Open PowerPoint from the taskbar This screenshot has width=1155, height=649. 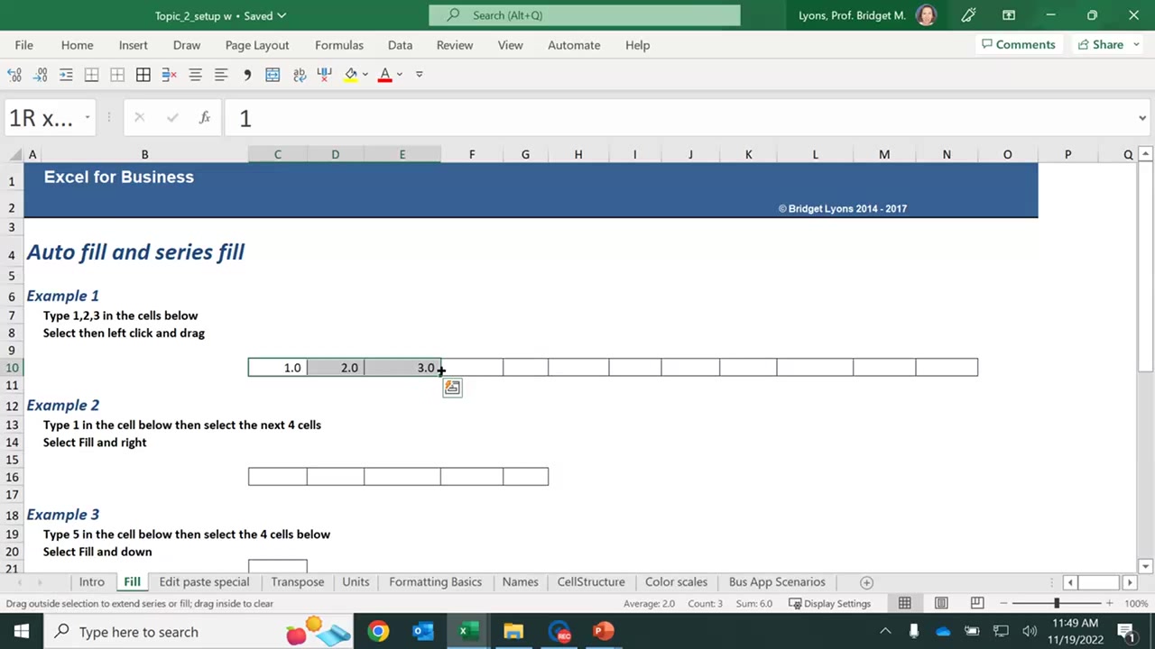point(603,632)
